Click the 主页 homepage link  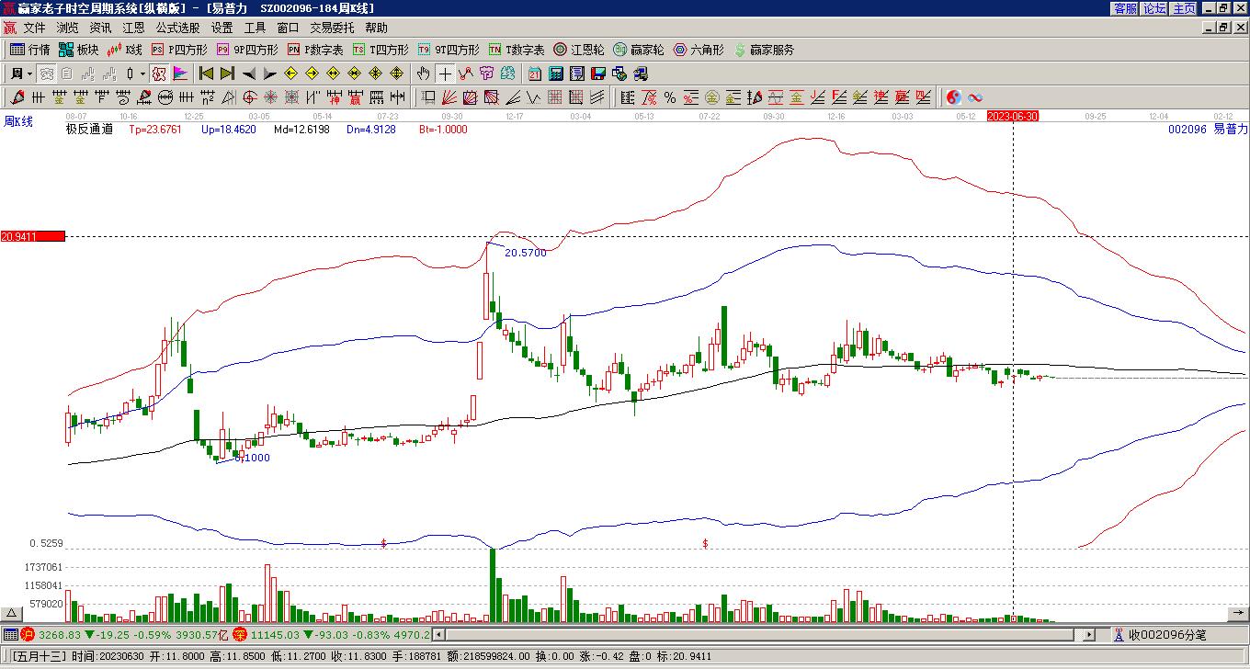(1184, 8)
